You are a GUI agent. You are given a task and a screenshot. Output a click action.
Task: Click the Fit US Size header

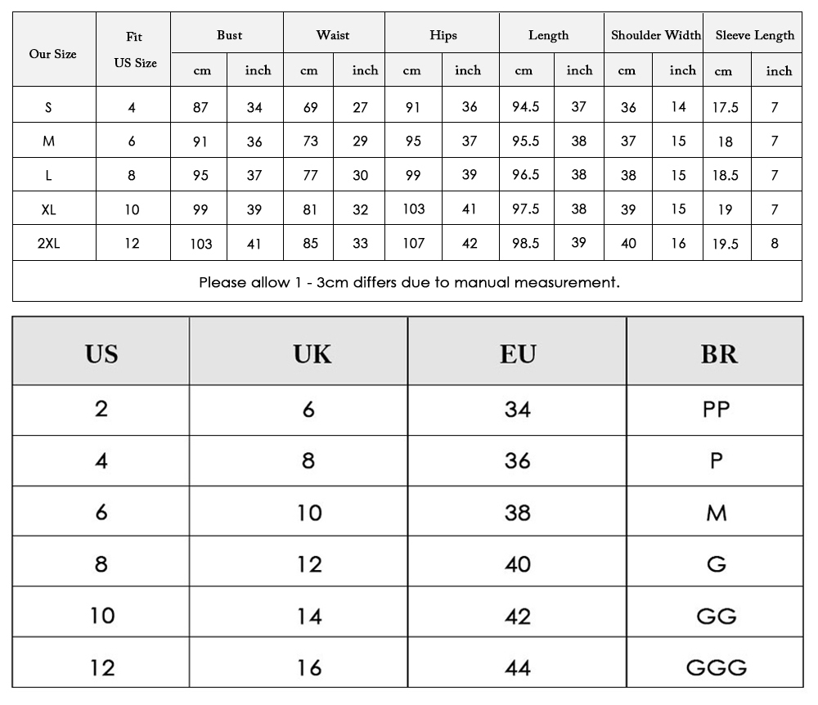tap(135, 50)
